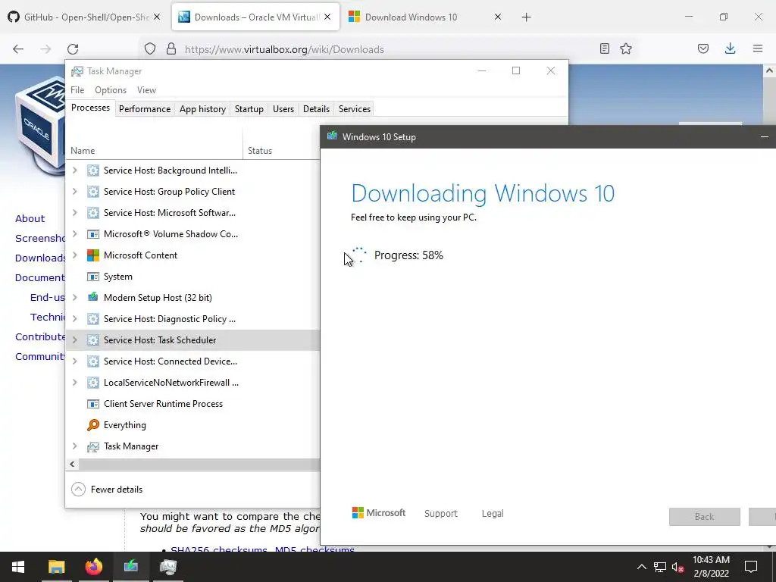Click the Microsoft Content colorful logo icon
This screenshot has height=582, width=776.
93,255
